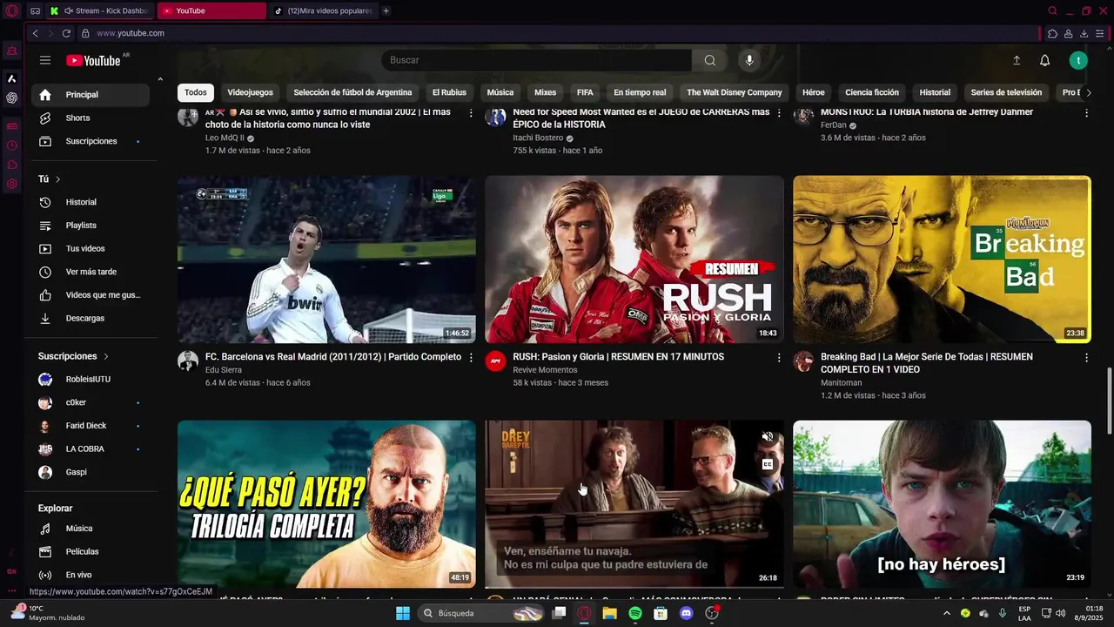This screenshot has width=1114, height=627.
Task: Open tab search magnifier in title bar
Action: pyautogui.click(x=1052, y=10)
